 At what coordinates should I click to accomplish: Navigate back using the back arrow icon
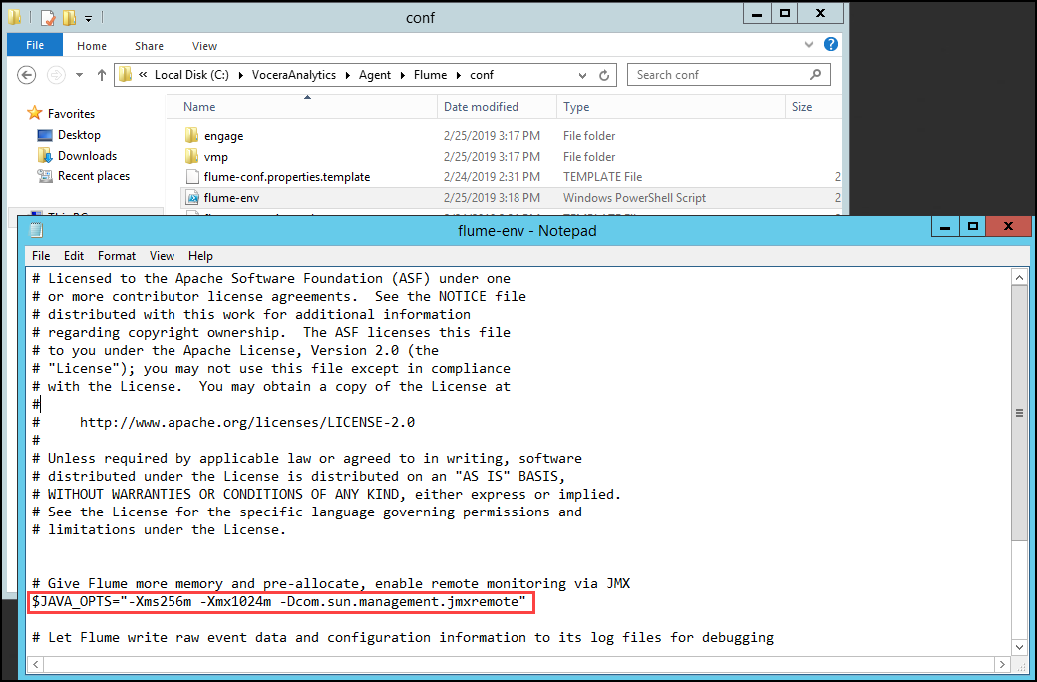coord(27,74)
